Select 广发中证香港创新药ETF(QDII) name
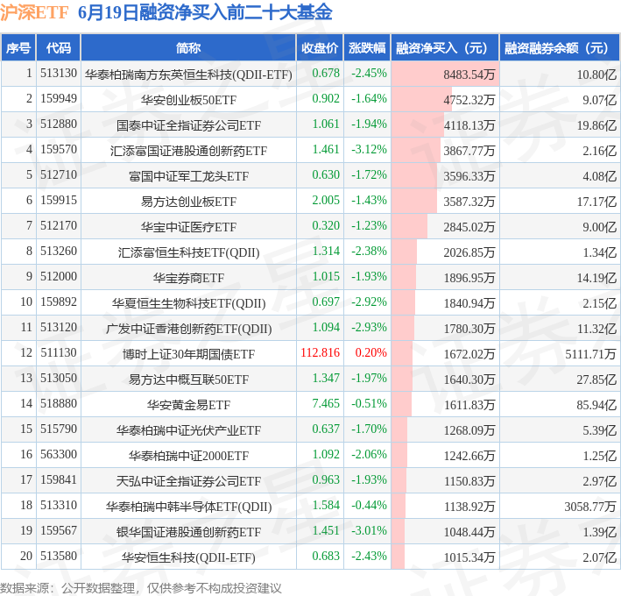Viewport: 621px width, 596px height. click(188, 329)
